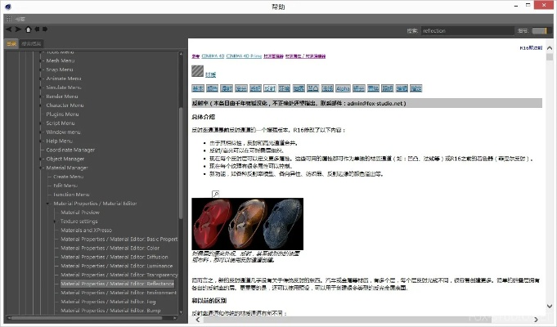The image size is (557, 327).
Task: Go to the help home page icon
Action: pos(28,29)
